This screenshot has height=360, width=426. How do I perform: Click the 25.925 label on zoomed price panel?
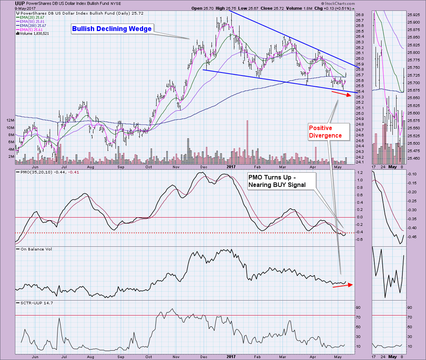coord(413,15)
